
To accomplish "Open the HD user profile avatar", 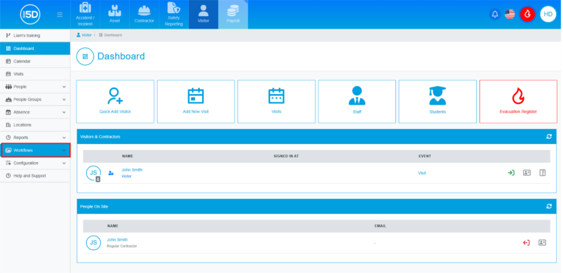I will click(548, 14).
